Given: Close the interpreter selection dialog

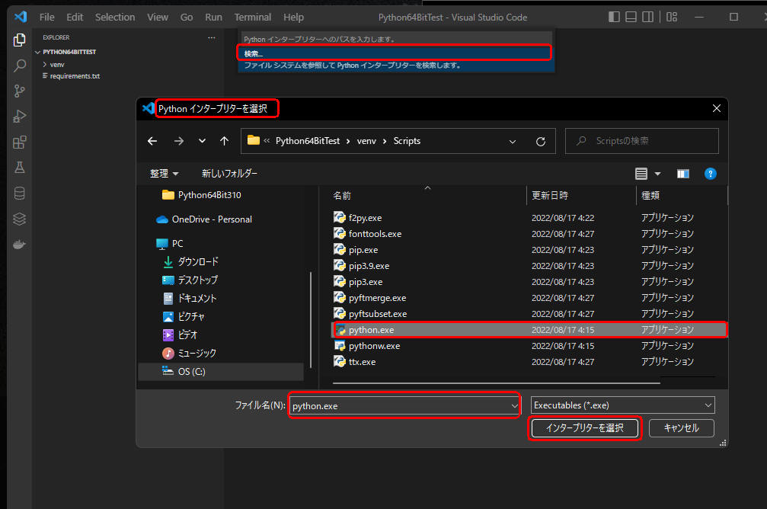Looking at the screenshot, I should coord(717,108).
